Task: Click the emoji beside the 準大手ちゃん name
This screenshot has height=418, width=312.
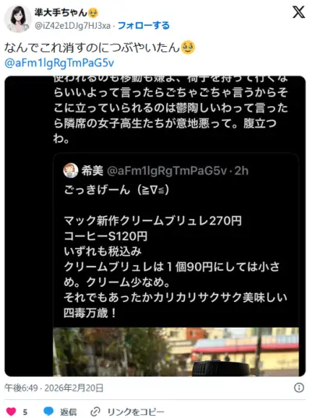Action: [x=93, y=12]
